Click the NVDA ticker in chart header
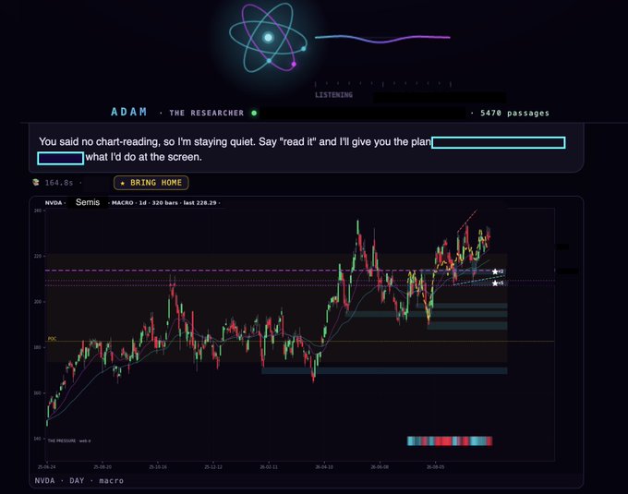The image size is (628, 494). point(54,203)
